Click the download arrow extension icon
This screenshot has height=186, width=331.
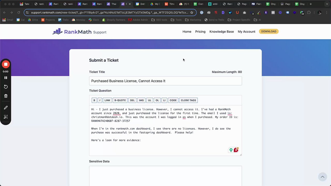click(266, 12)
